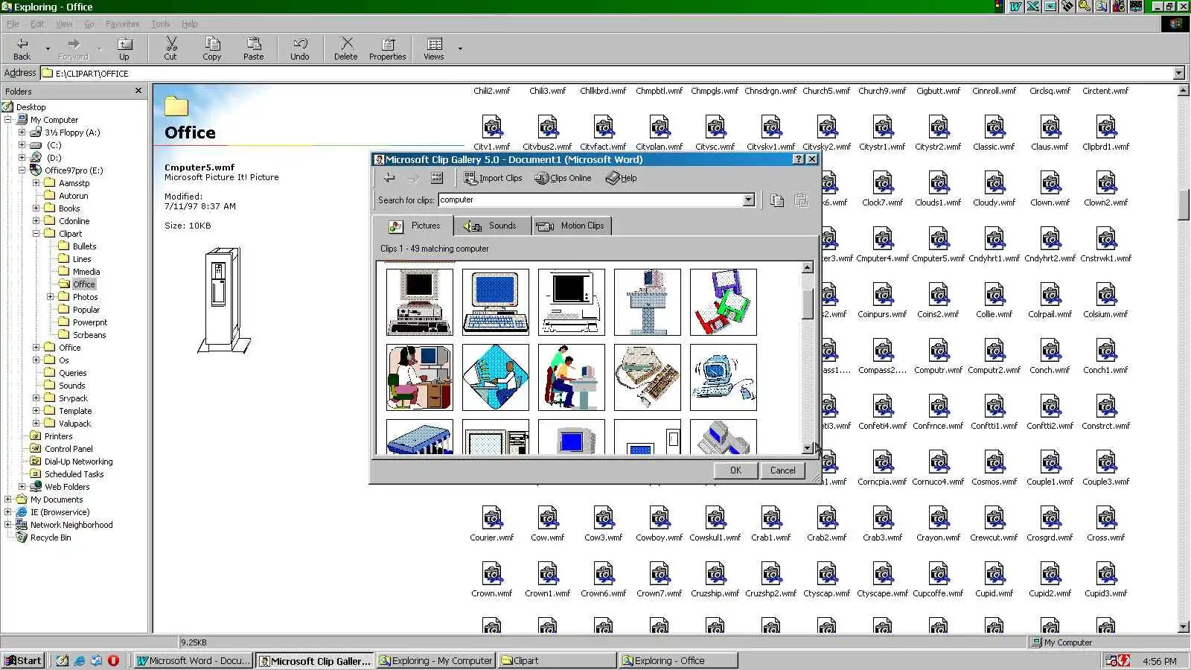Viewport: 1191px width, 670px height.
Task: Switch to the Pictures tab
Action: [x=415, y=226]
